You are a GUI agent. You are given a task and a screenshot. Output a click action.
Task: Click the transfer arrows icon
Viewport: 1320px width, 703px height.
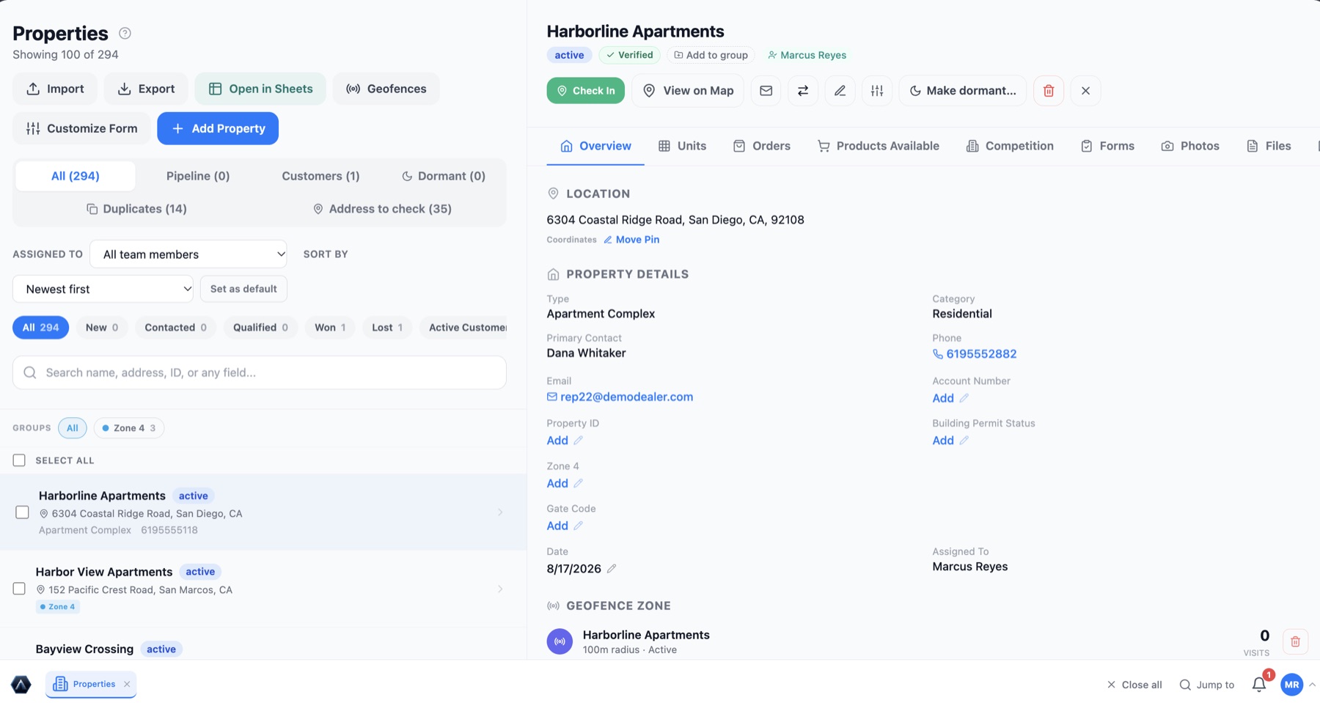coord(803,91)
